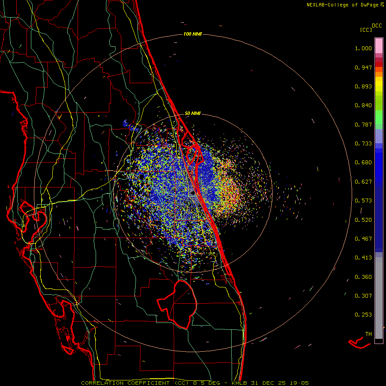Image resolution: width=386 pixels, height=386 pixels.
Task: Click the [CC] unit label above the color bar
Action: pyautogui.click(x=366, y=30)
